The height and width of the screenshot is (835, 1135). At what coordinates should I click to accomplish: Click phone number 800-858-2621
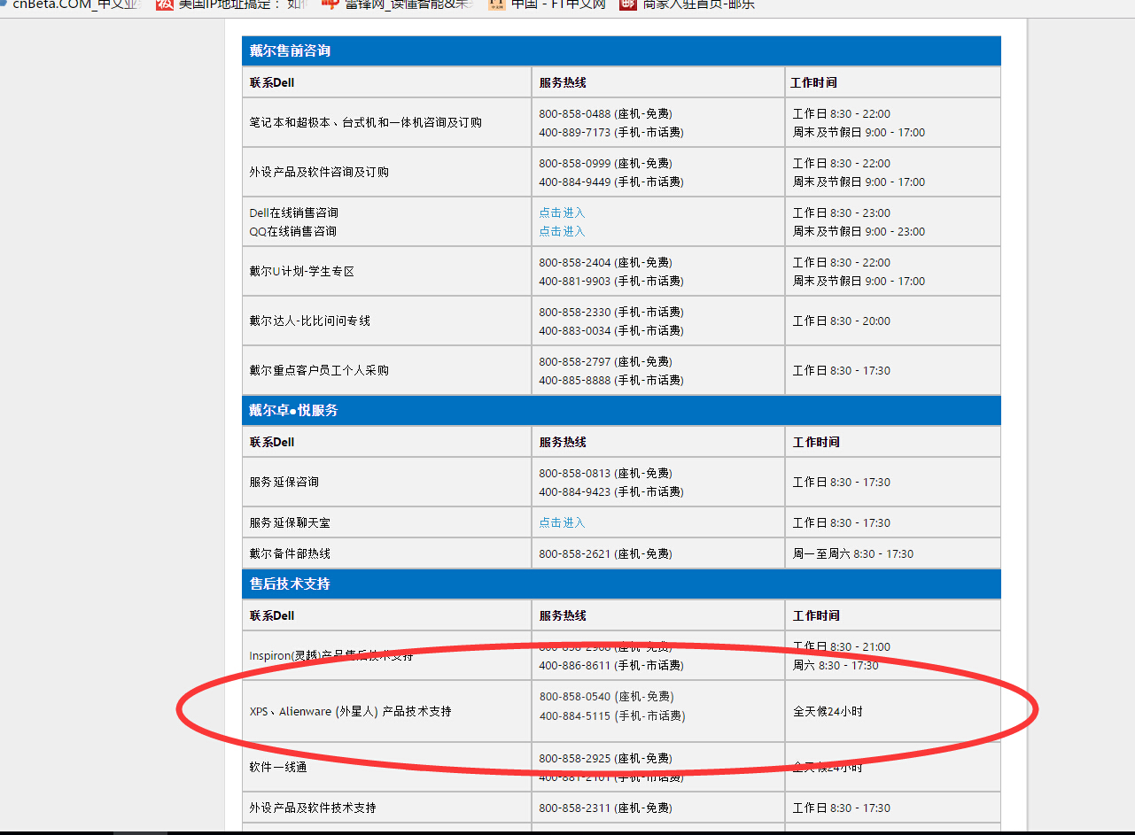575,553
